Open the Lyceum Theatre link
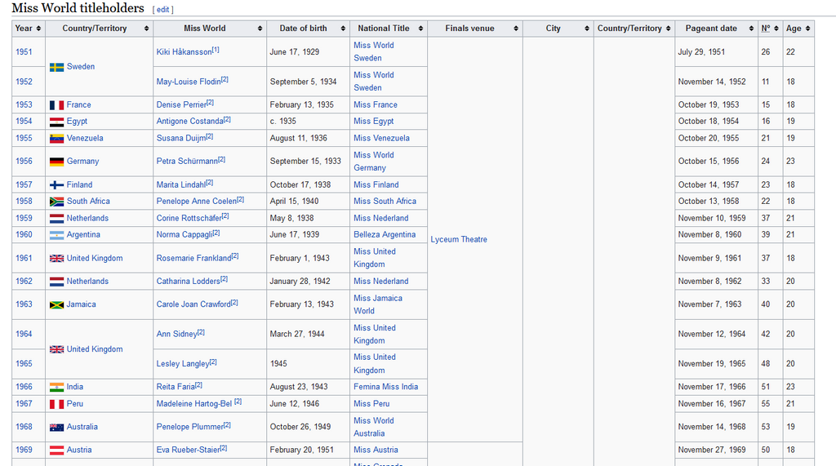The height and width of the screenshot is (466, 836). (x=459, y=239)
